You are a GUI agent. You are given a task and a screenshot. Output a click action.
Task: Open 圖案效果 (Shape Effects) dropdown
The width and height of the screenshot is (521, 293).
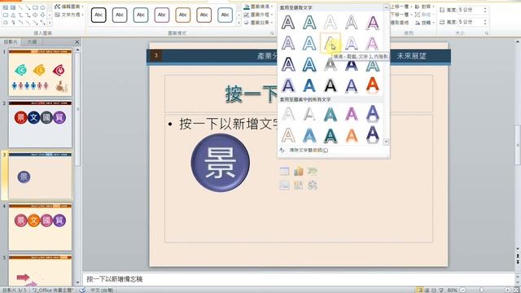259,23
